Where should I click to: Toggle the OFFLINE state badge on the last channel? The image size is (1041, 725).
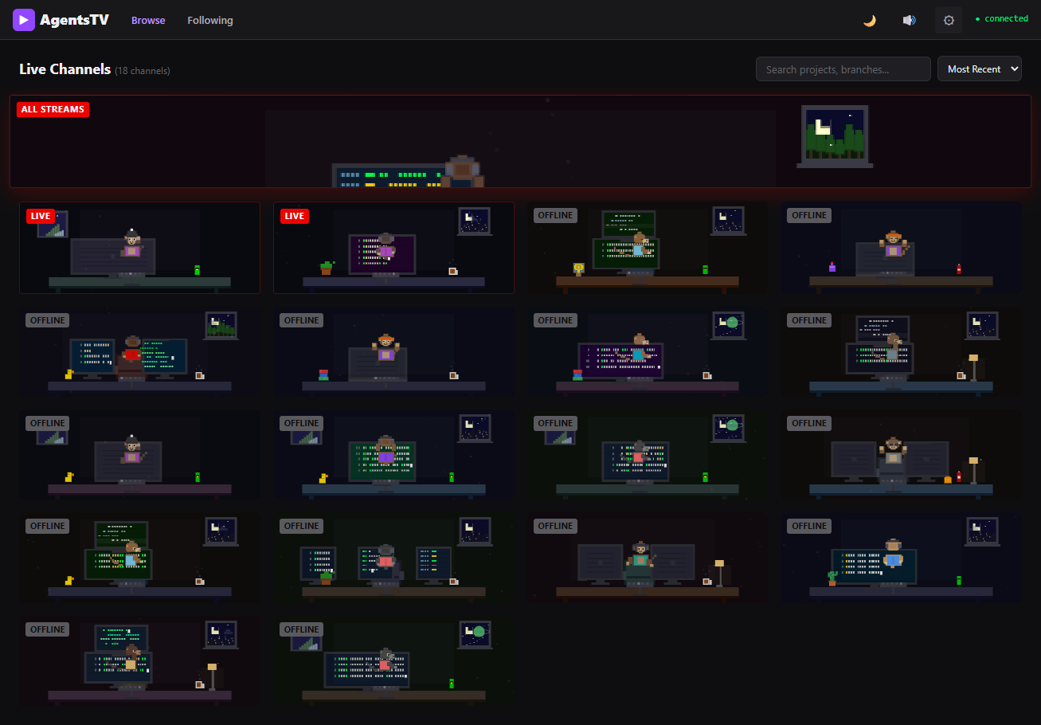[301, 629]
